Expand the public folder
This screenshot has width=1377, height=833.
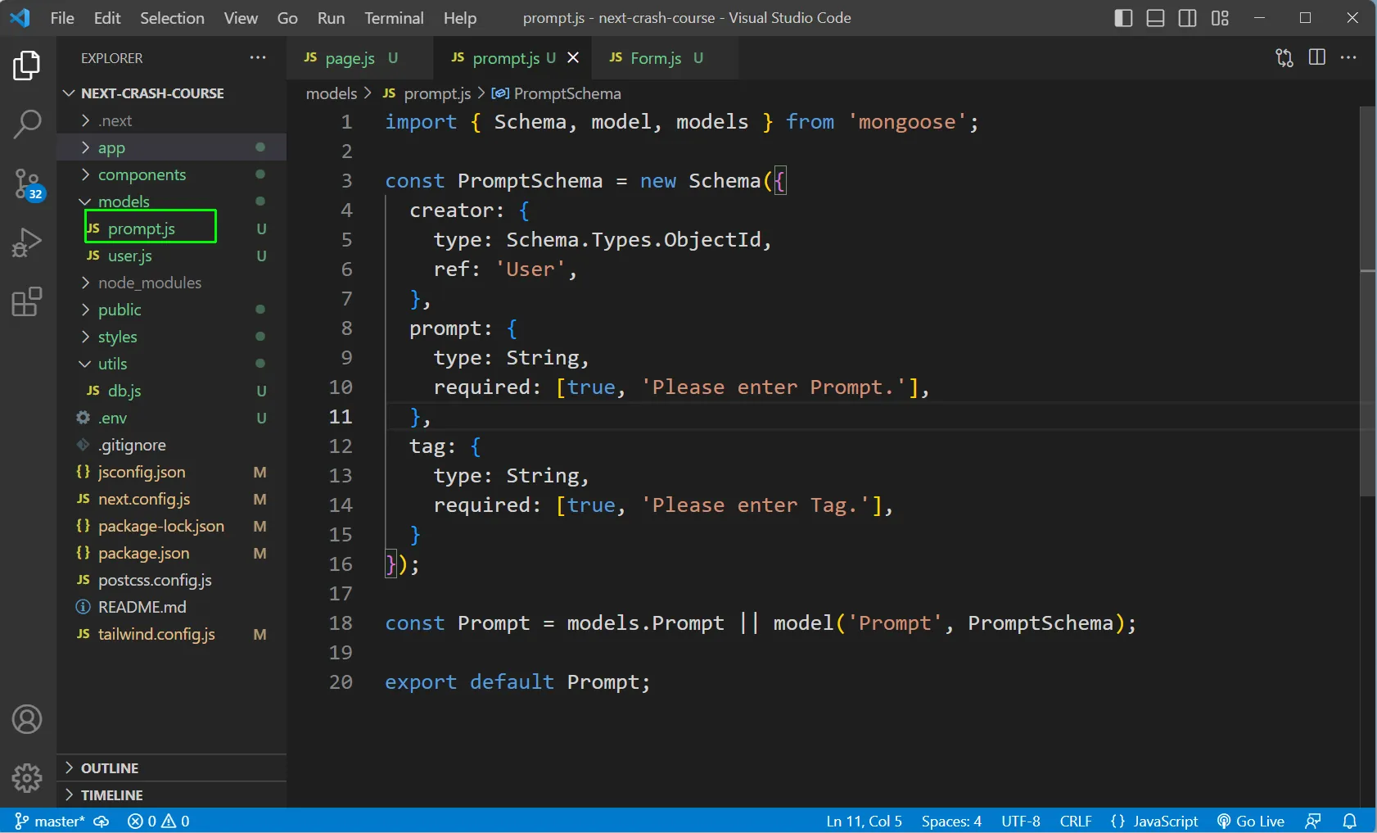click(x=172, y=310)
